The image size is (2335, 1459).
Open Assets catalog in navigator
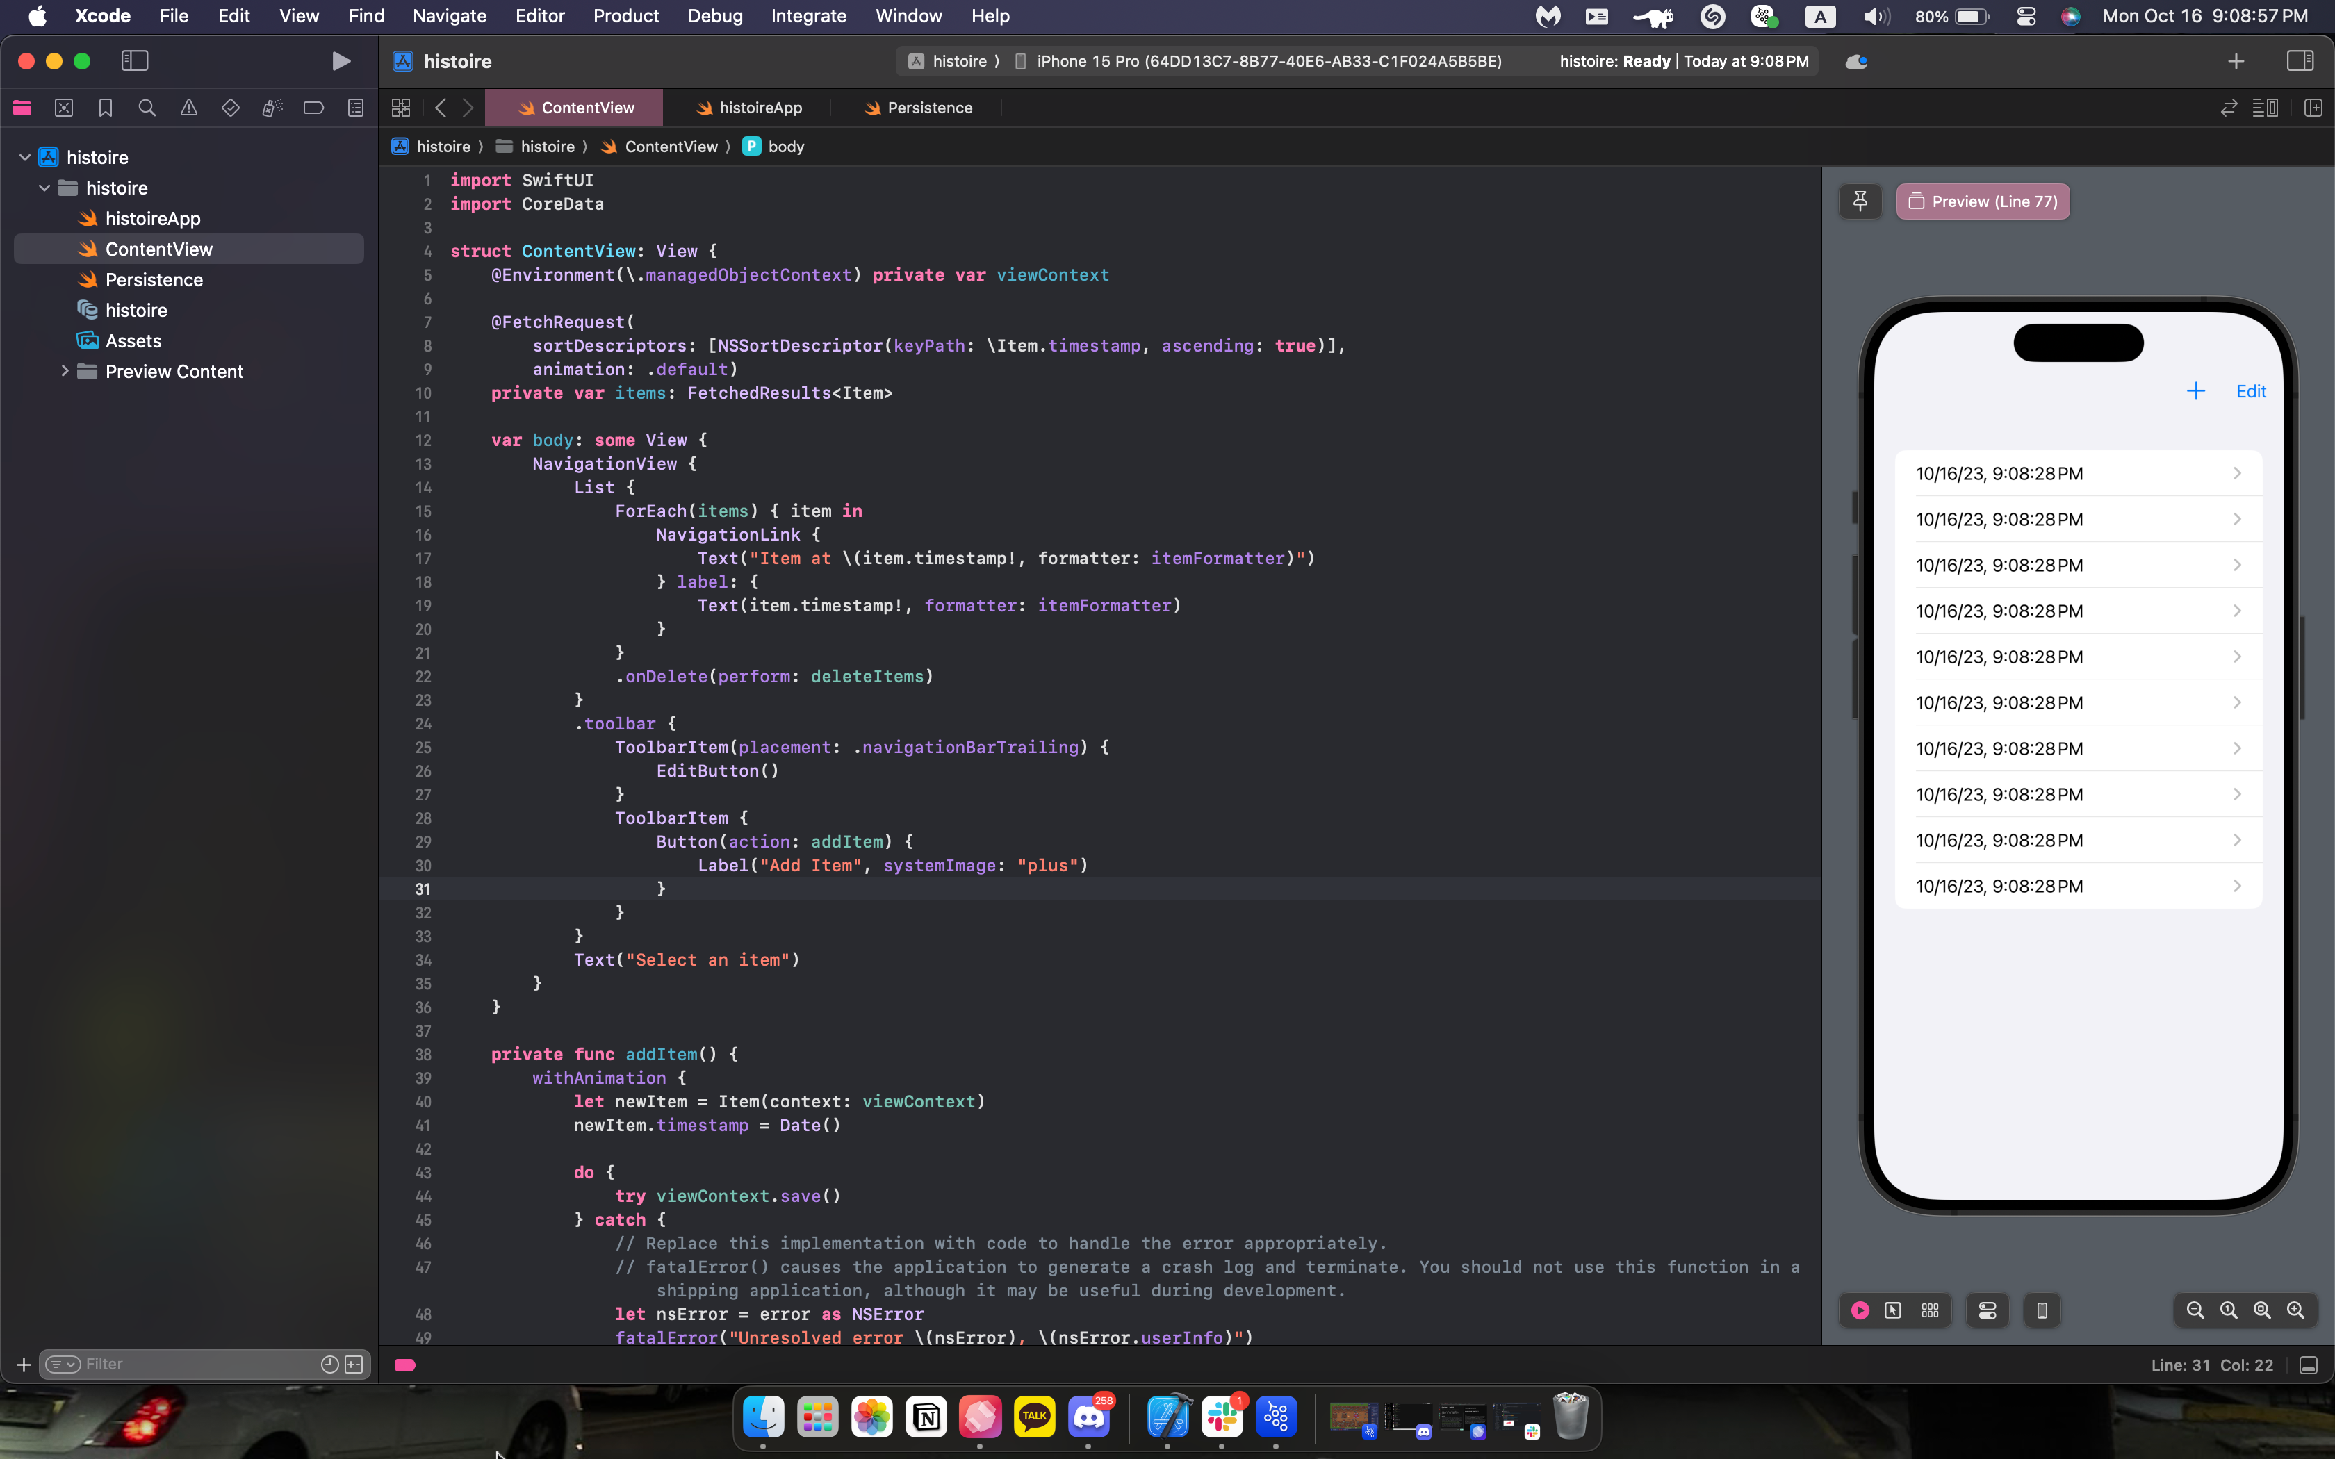pos(189,340)
